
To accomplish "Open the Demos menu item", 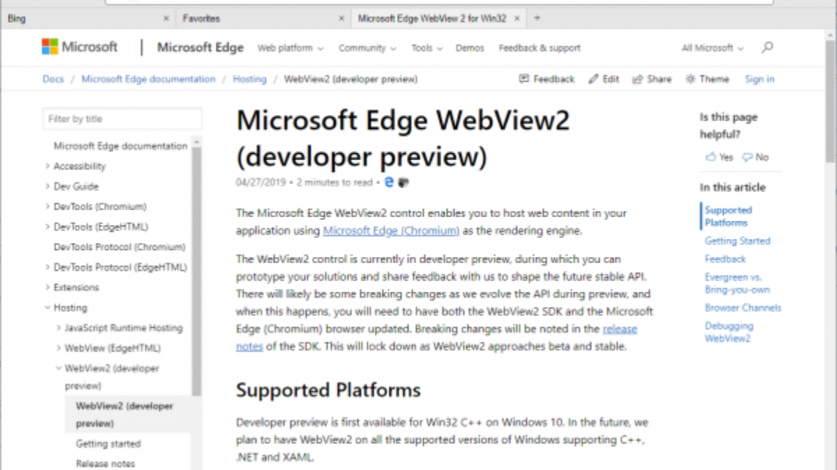I will click(469, 48).
